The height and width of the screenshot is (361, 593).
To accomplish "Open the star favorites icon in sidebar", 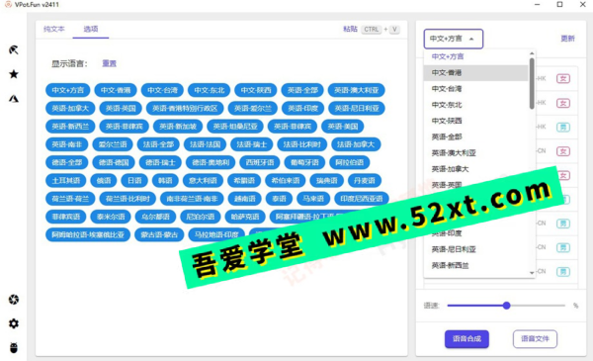I will [x=14, y=74].
